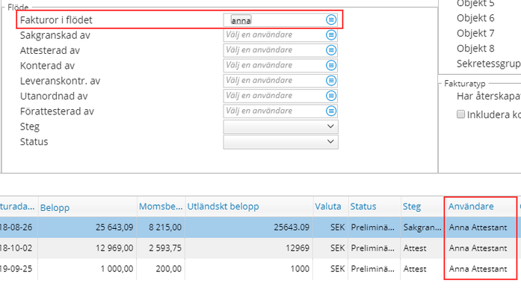
Task: Click into the Sakgranskad av user field
Action: pos(273,35)
